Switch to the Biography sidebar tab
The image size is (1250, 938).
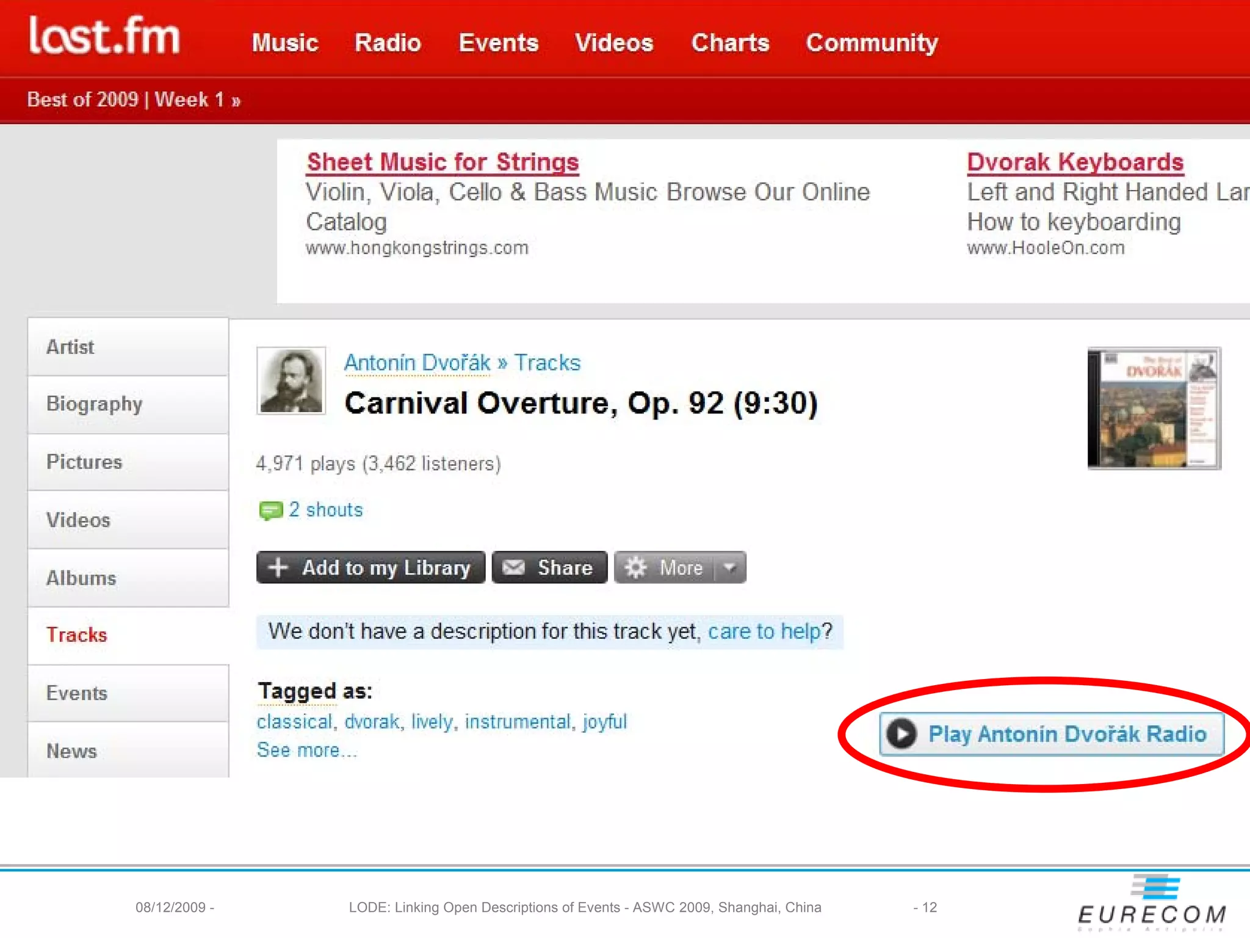(x=95, y=404)
